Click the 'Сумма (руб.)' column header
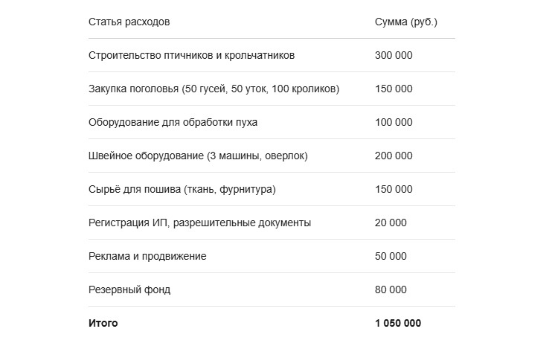552x352 pixels. click(406, 22)
